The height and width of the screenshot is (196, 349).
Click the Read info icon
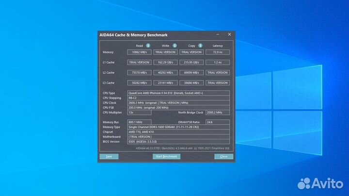[x=148, y=46]
